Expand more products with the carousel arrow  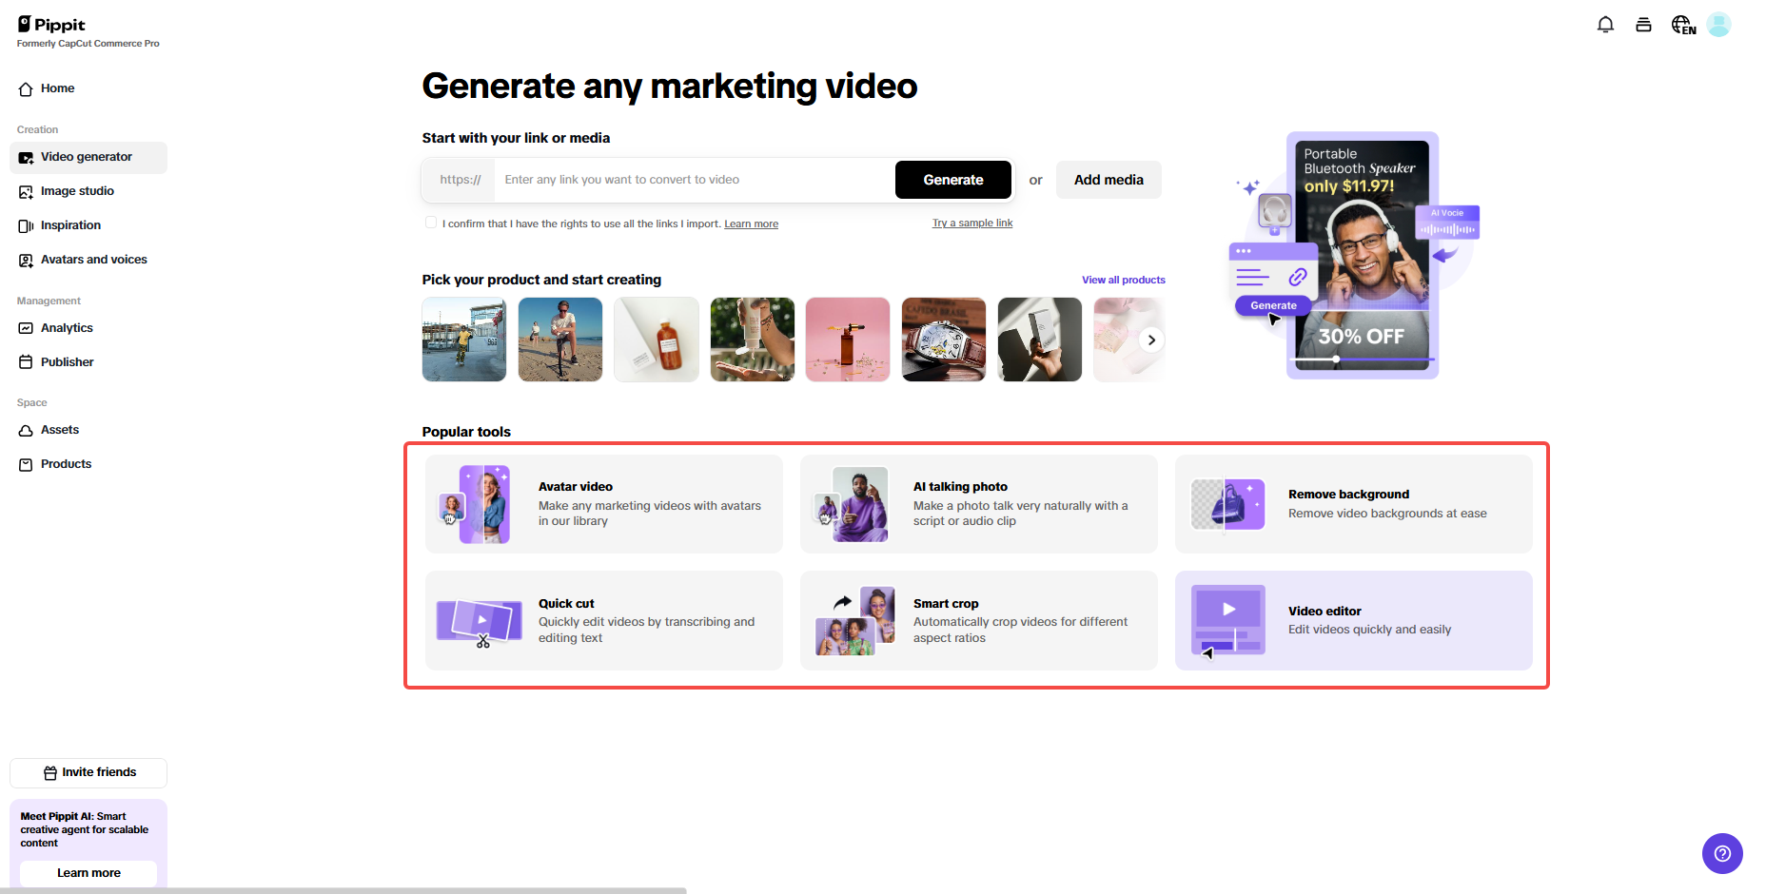pyautogui.click(x=1151, y=340)
